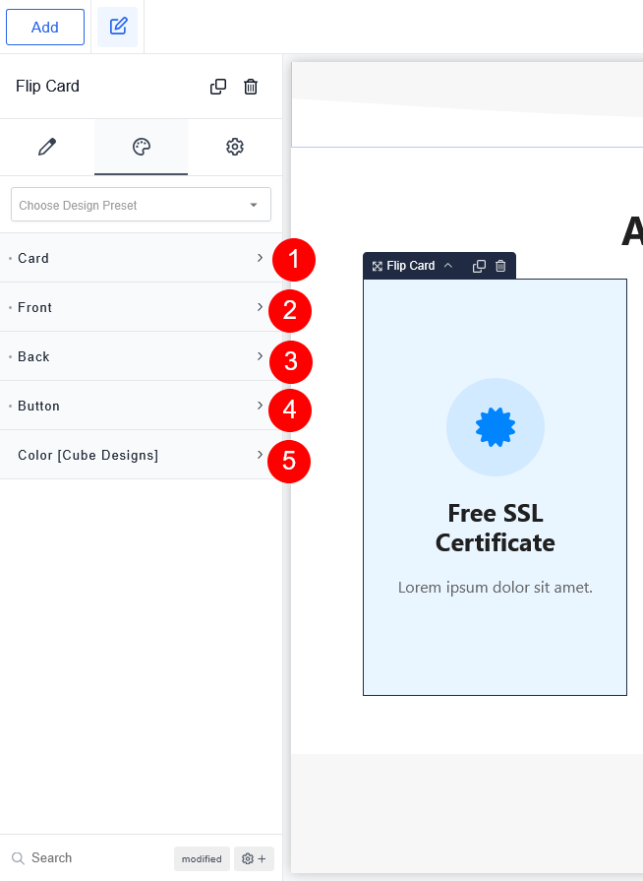Open the Choose Design Preset dropdown
Image resolution: width=643 pixels, height=881 pixels.
click(x=141, y=205)
